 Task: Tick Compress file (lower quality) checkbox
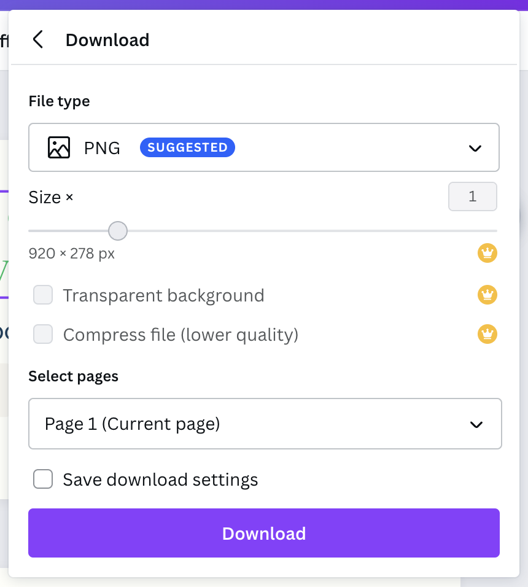[x=43, y=335]
